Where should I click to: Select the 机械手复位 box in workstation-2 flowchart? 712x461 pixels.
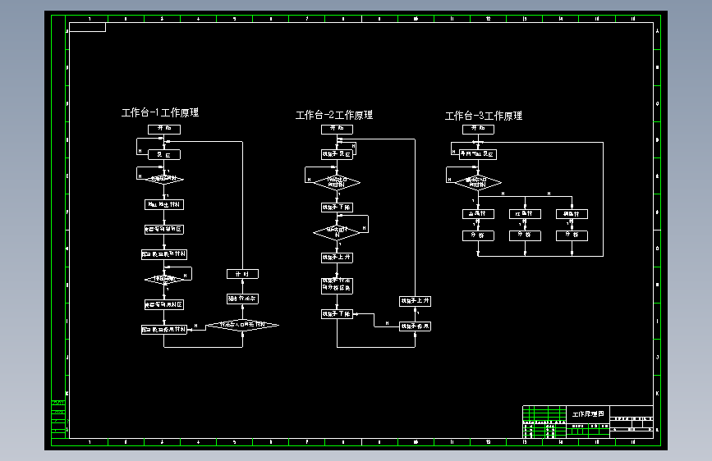click(337, 154)
